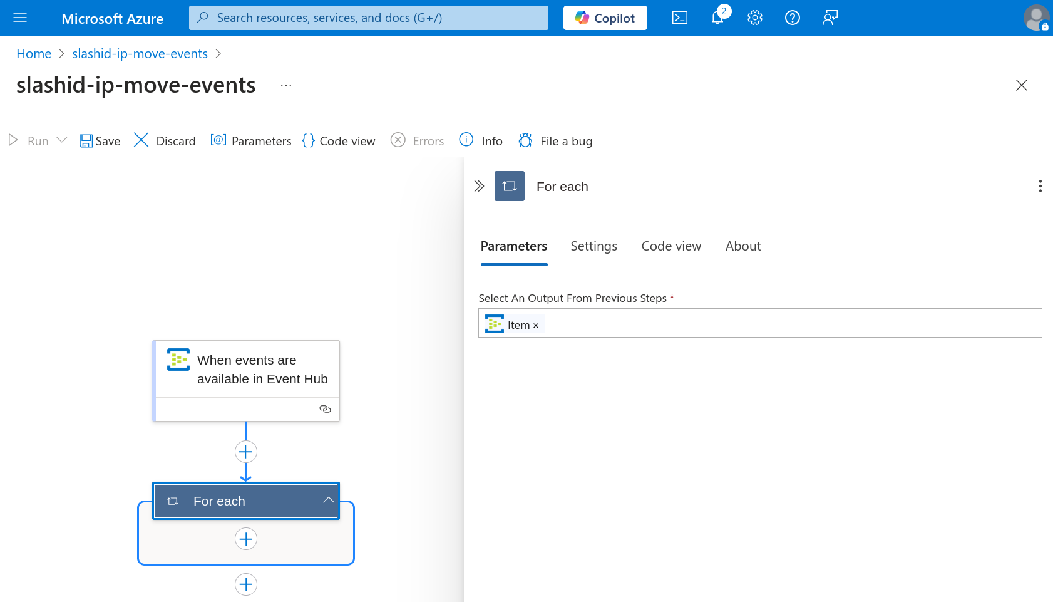Click the Copilot button
The image size is (1053, 602).
tap(605, 18)
